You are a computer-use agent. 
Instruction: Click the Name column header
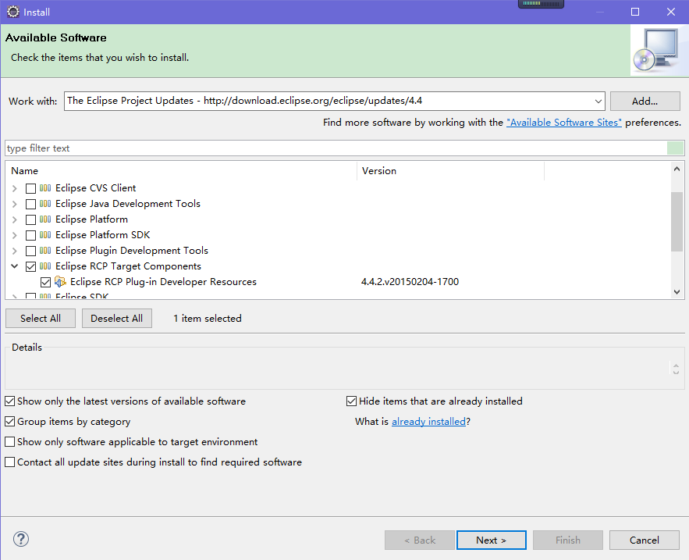(x=181, y=171)
